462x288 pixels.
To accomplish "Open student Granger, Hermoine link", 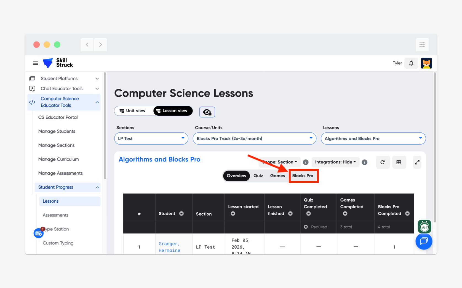I will (x=169, y=247).
